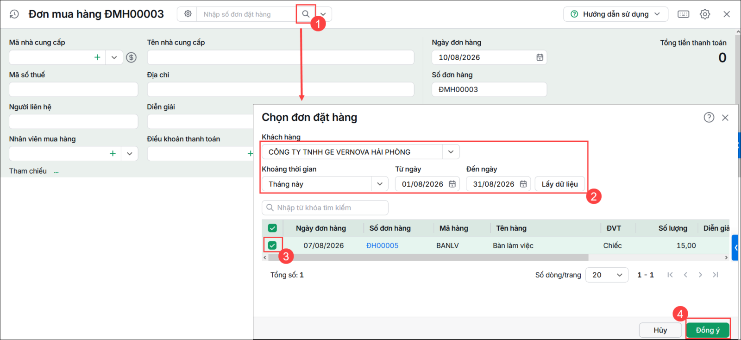Toggle checkbox for order ĐH00005 row
The height and width of the screenshot is (340, 741).
(272, 245)
